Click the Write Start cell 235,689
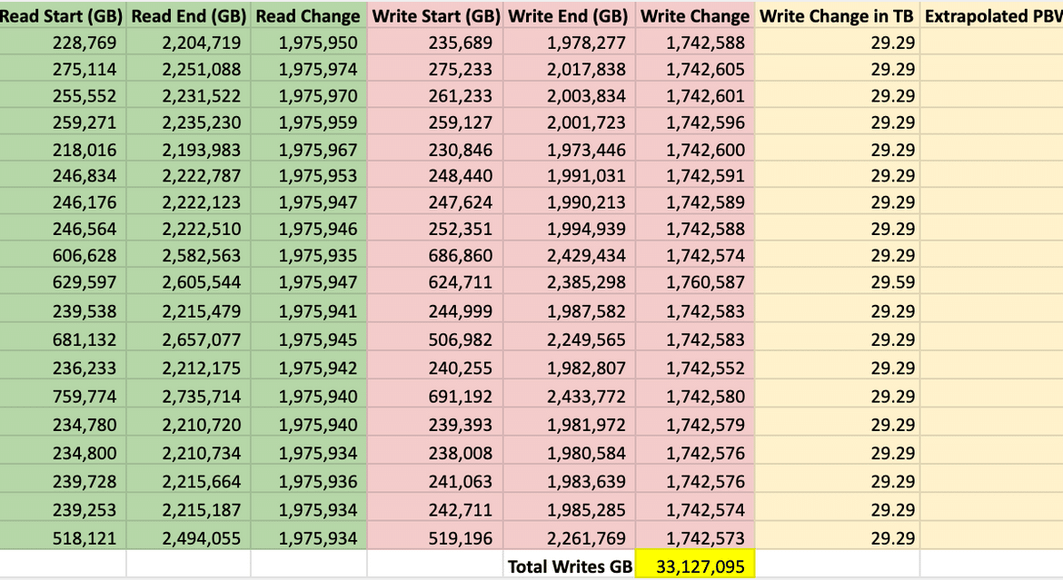This screenshot has width=1063, height=580. point(435,43)
